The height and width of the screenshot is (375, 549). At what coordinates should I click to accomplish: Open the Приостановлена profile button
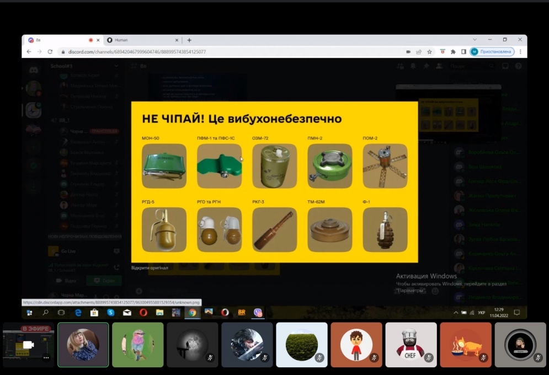(492, 52)
